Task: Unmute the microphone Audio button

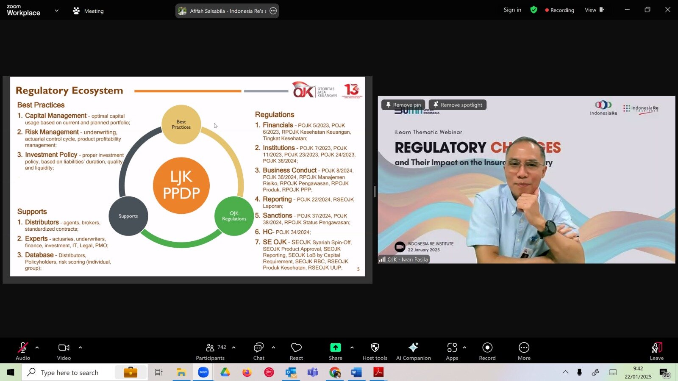Action: (x=23, y=351)
